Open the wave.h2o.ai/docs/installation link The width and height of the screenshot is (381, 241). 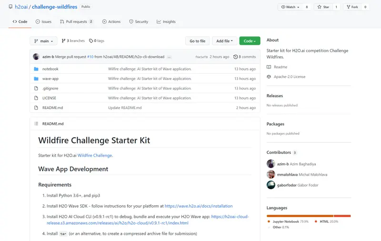199,206
